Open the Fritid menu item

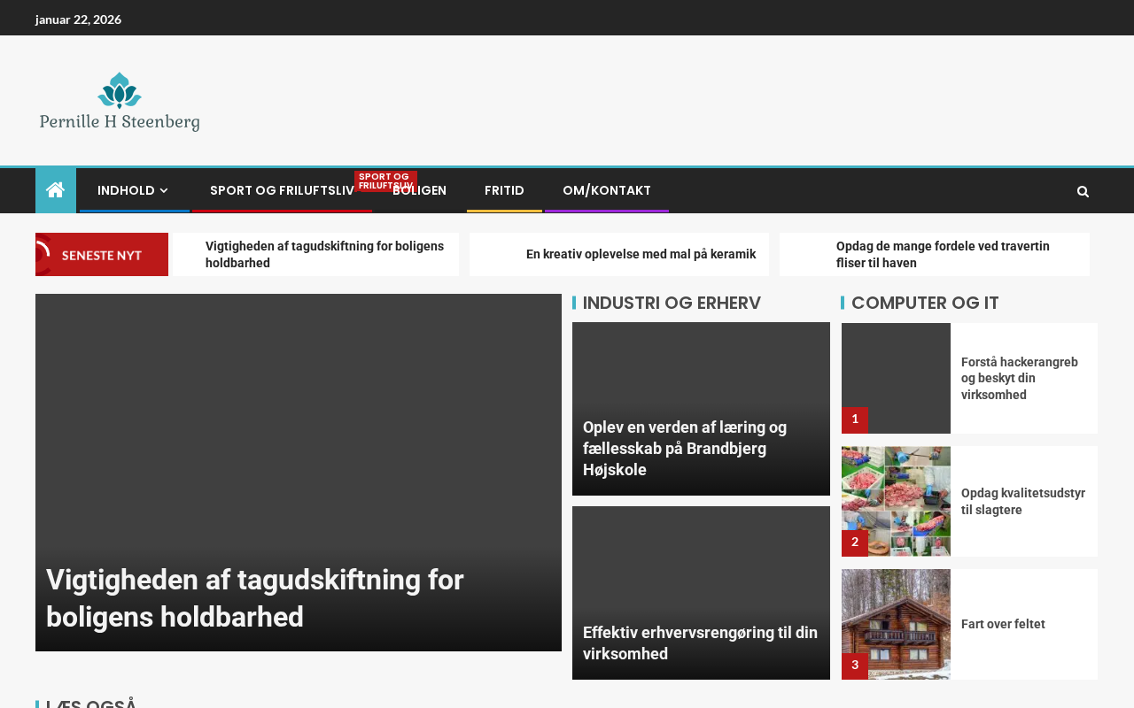pyautogui.click(x=504, y=190)
